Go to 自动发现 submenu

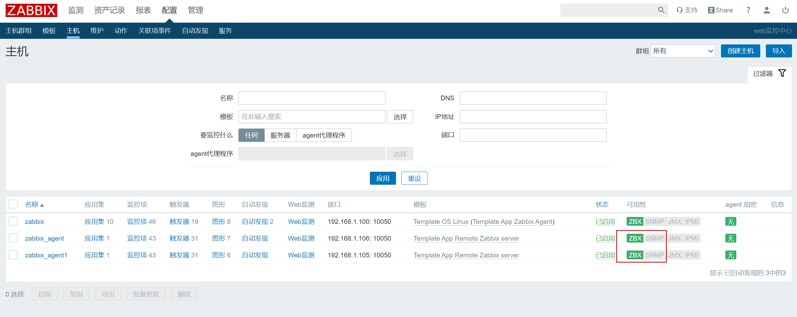[195, 31]
